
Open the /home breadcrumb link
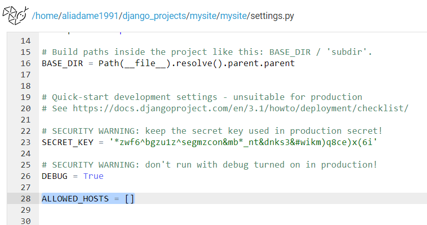tap(45, 16)
